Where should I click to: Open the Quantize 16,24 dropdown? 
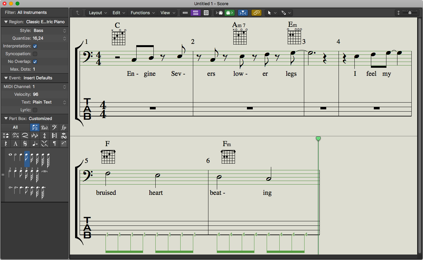point(49,38)
